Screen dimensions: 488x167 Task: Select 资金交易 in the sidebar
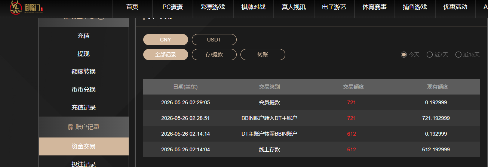pos(83,146)
